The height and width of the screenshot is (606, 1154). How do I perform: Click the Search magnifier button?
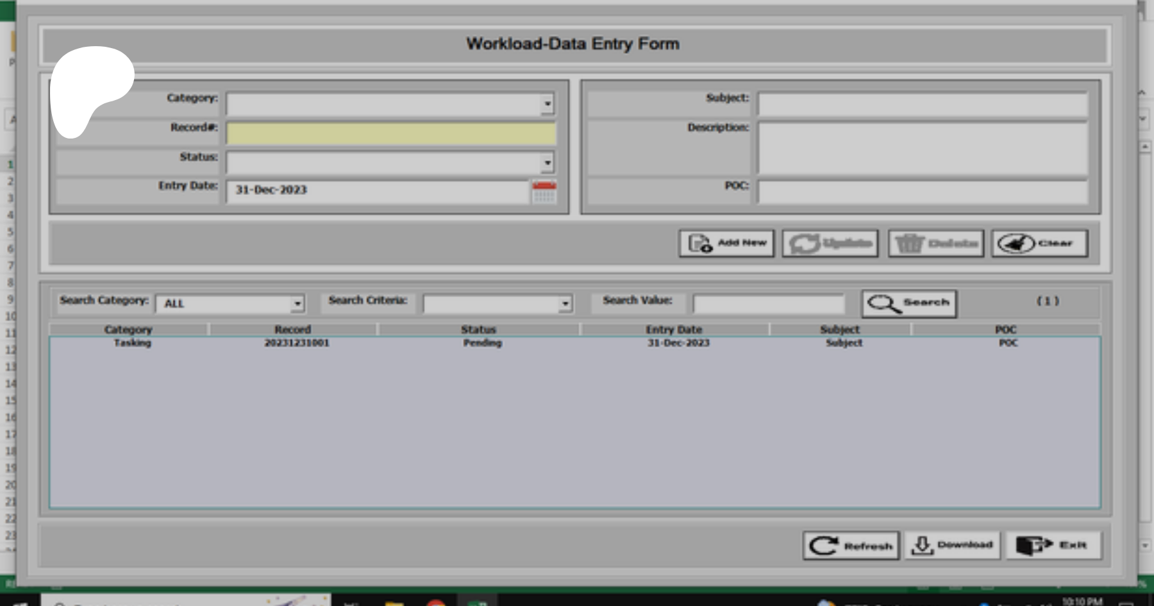[908, 303]
